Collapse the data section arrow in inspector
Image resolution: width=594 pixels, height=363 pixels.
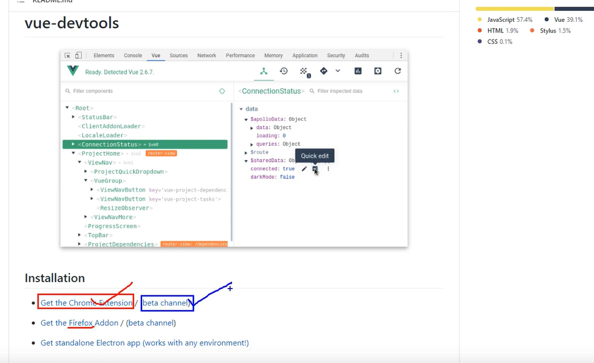pos(241,109)
